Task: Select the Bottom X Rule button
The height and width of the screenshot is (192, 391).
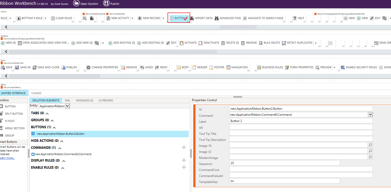Action: click(29, 18)
